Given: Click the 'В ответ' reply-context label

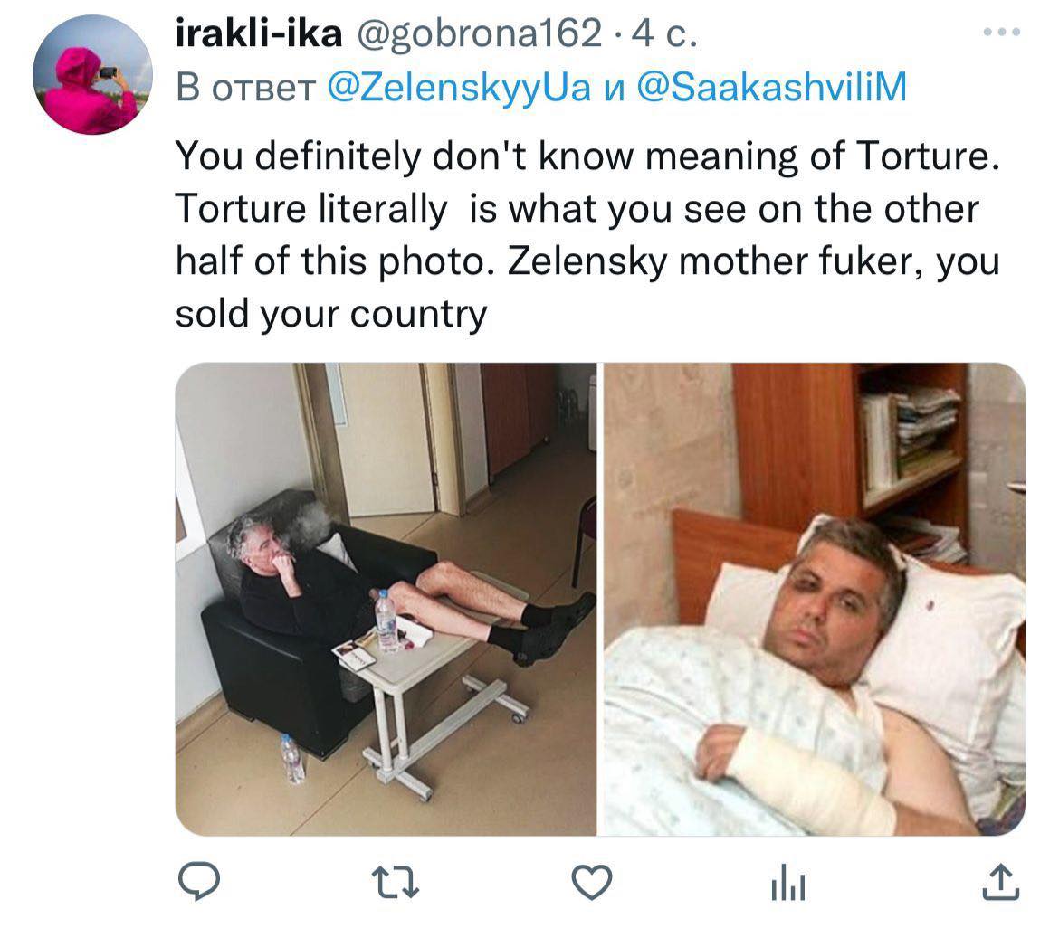Looking at the screenshot, I should (x=246, y=89).
